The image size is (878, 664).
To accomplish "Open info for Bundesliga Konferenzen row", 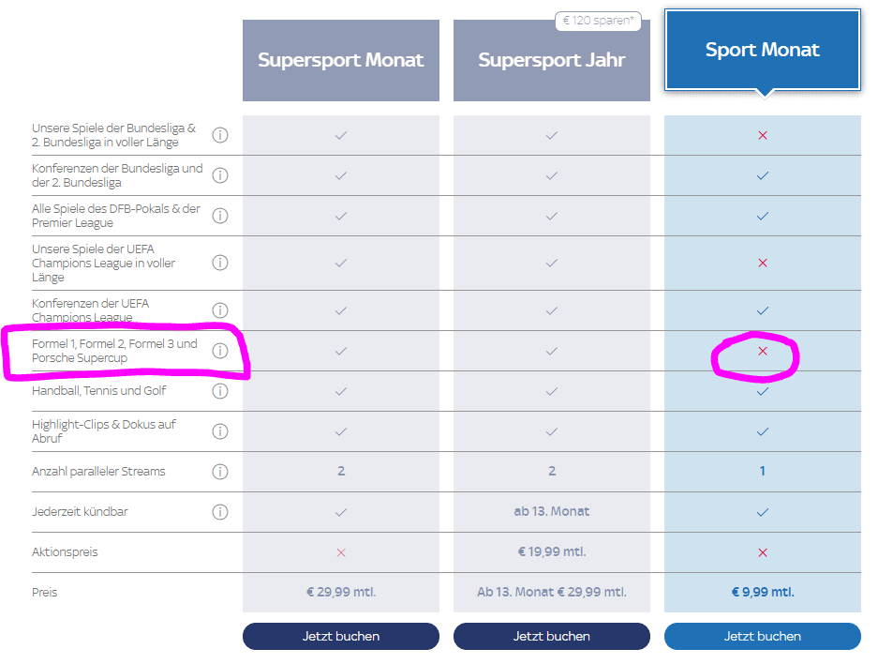I will [x=220, y=175].
